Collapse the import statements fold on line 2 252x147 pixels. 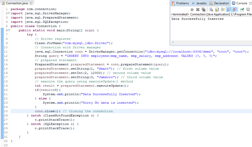pos(9,13)
